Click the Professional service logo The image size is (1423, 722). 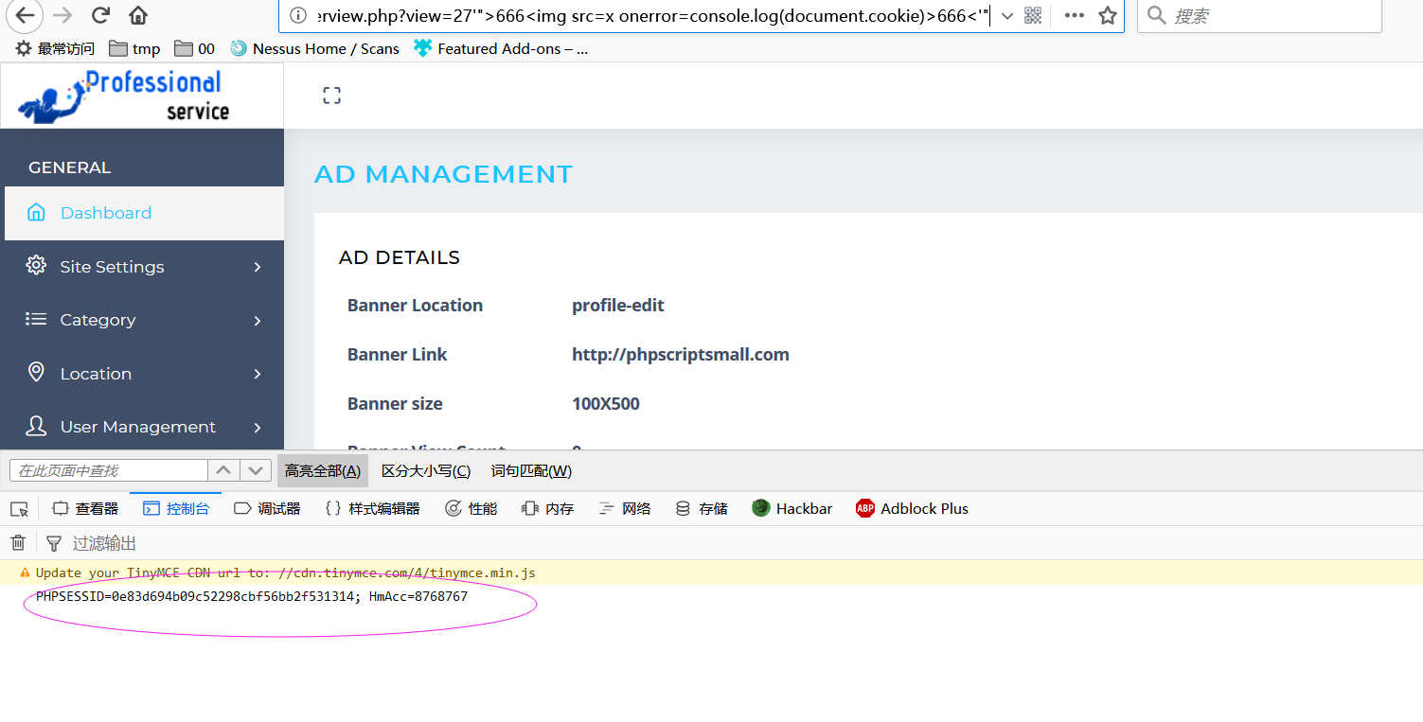tap(125, 96)
